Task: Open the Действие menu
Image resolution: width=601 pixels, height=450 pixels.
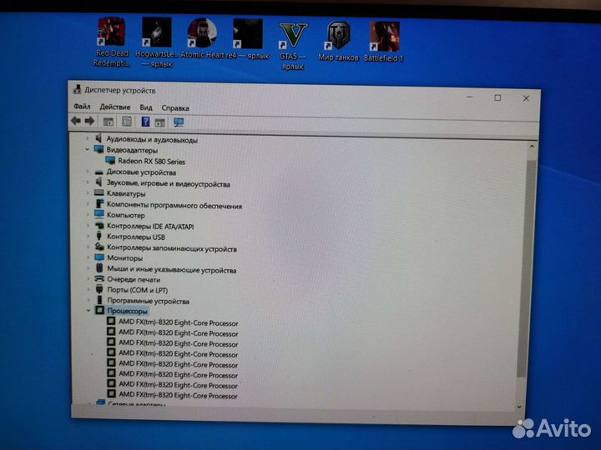Action: pos(115,107)
